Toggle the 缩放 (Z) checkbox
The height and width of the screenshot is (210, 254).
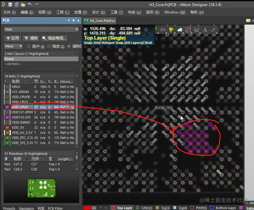49,46
